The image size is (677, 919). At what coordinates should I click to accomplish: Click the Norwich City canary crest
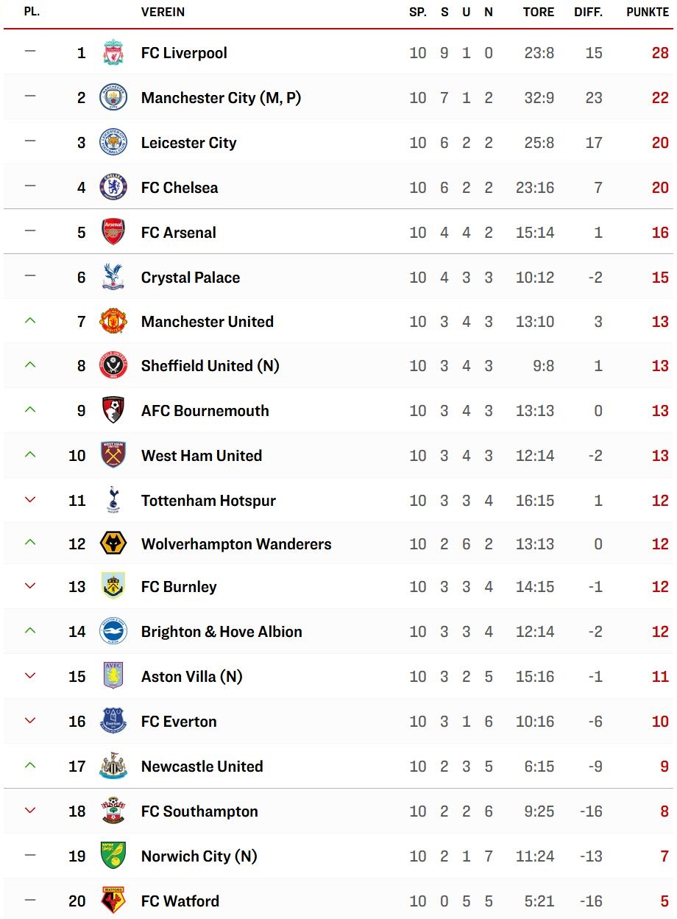113,856
